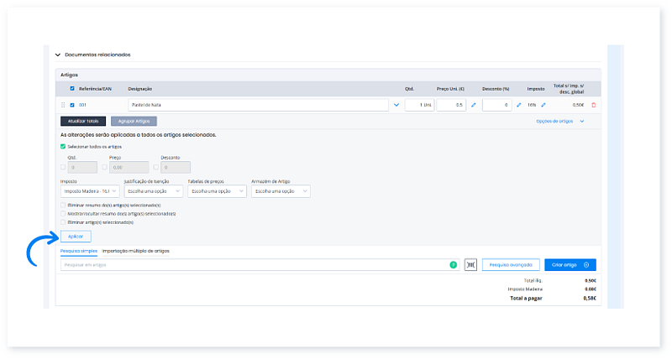Toggle 'Selecionar todos os artigos' checkbox
The image size is (672, 359).
63,146
